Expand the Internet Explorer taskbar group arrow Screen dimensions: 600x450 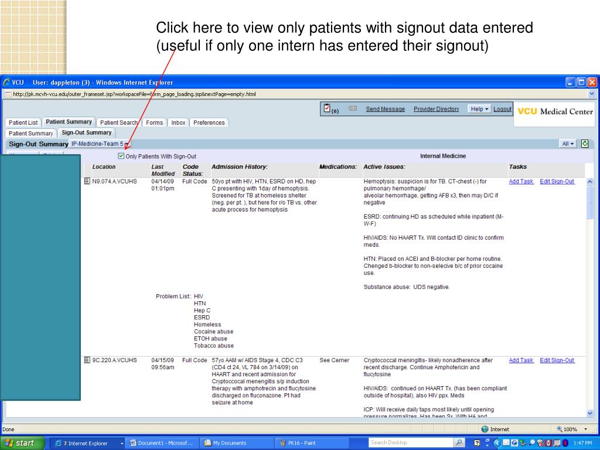tap(122, 443)
